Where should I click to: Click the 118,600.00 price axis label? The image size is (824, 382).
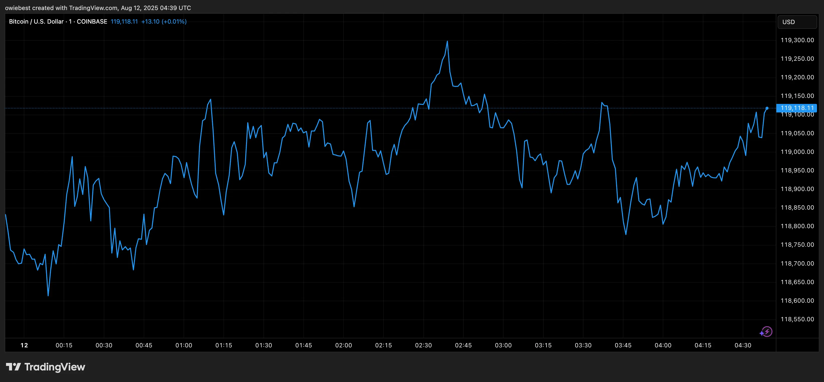click(x=797, y=301)
